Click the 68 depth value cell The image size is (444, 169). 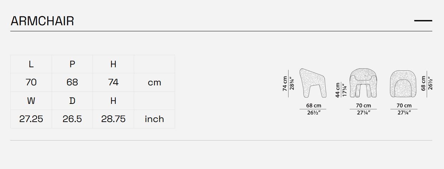[72, 83]
